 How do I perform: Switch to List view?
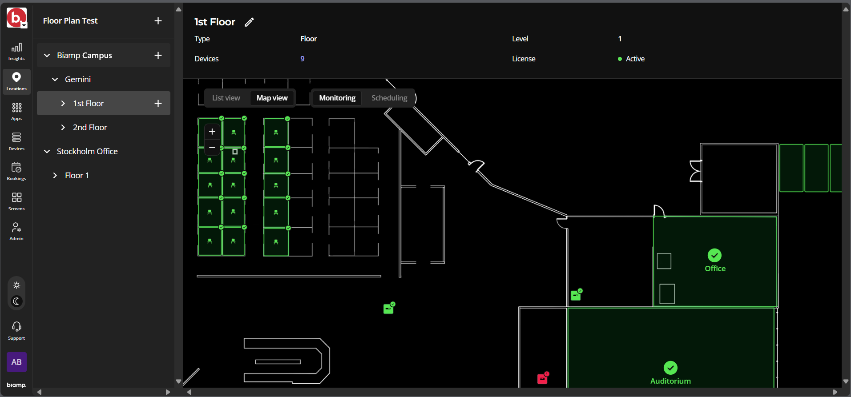tap(226, 98)
